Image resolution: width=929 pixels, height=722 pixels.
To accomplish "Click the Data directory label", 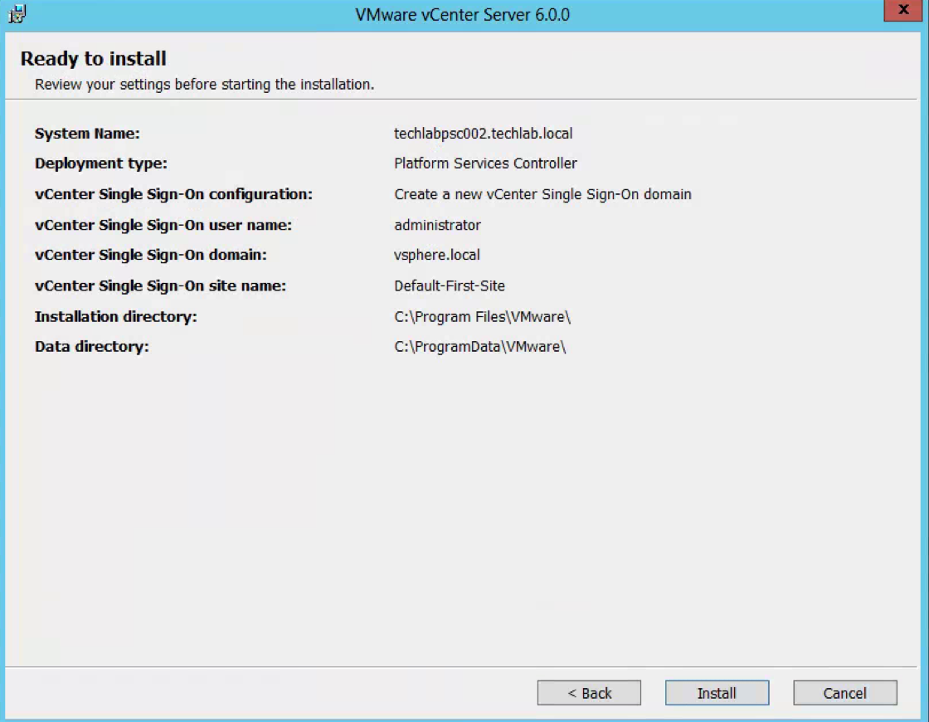I will (92, 347).
